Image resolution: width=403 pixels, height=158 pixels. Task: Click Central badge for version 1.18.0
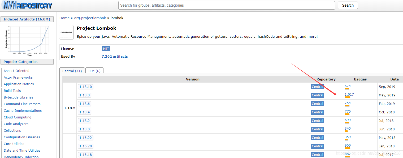coord(317,129)
